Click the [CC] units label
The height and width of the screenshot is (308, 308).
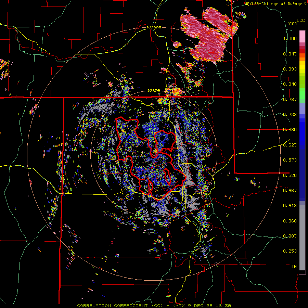point(292,24)
